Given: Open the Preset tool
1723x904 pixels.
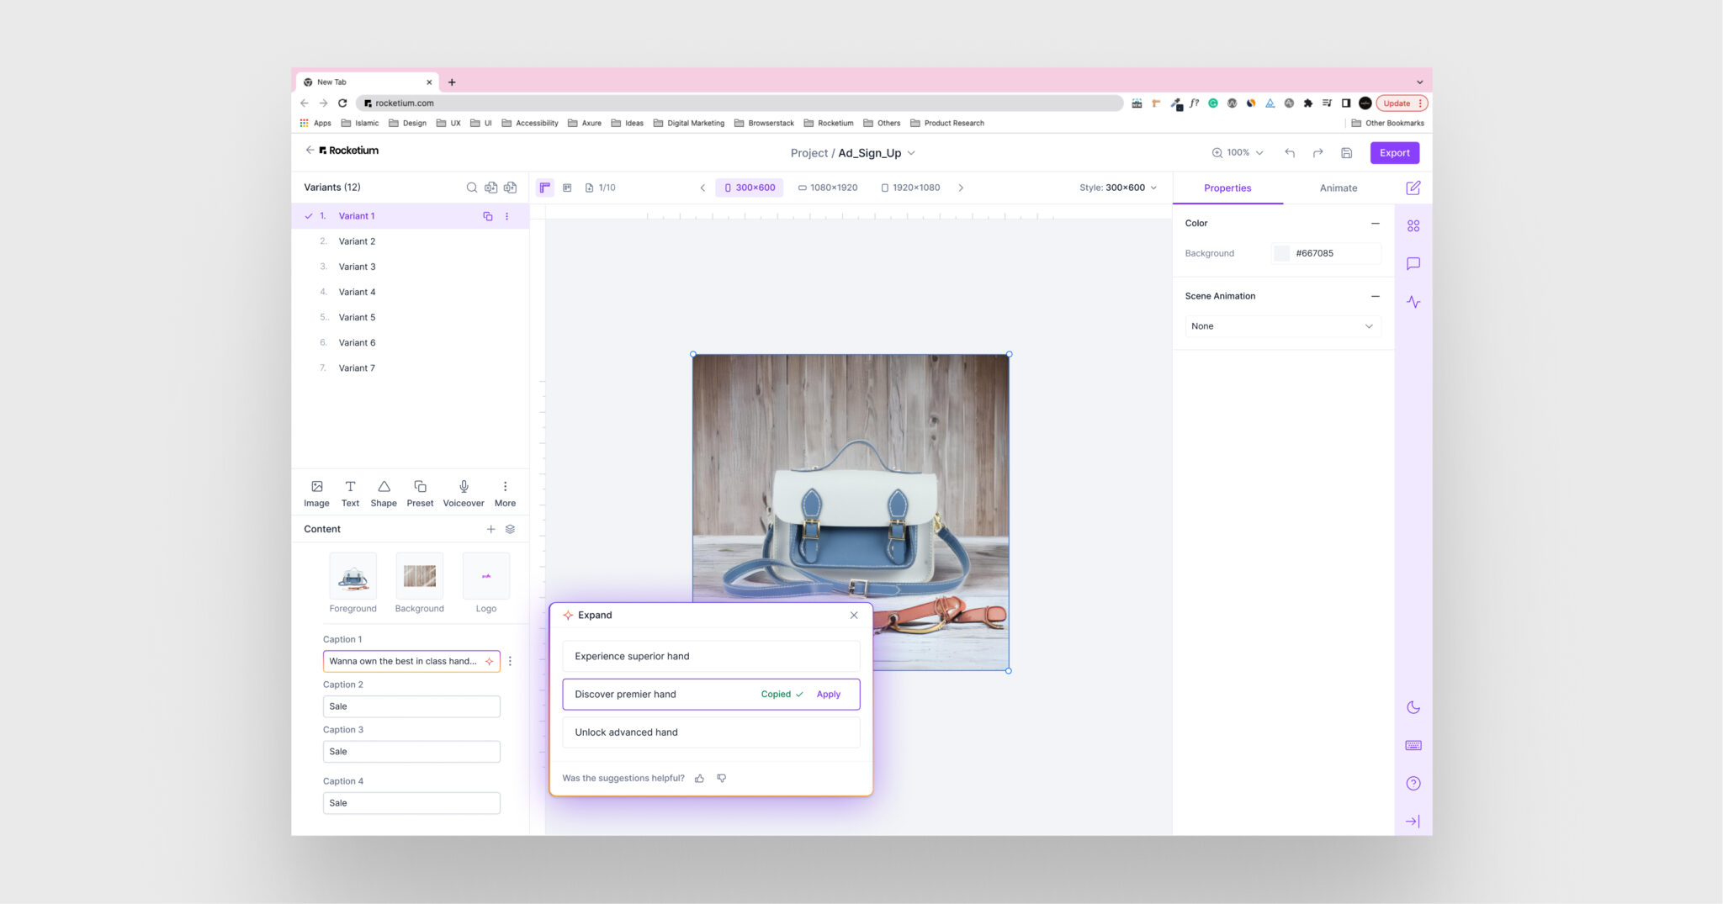Looking at the screenshot, I should (420, 493).
